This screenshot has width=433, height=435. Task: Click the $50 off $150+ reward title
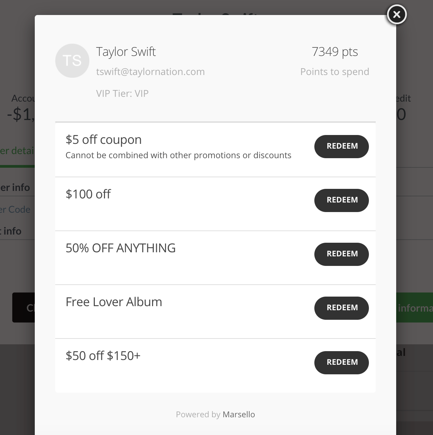pos(103,356)
